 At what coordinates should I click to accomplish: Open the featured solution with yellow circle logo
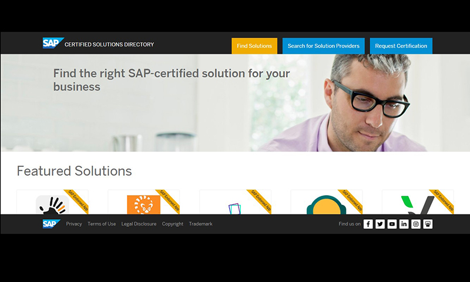pyautogui.click(x=327, y=202)
